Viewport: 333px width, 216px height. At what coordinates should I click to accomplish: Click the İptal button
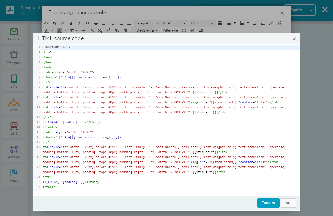(288, 203)
